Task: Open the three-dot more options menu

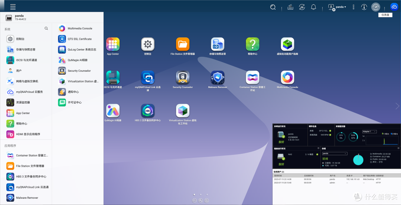Action: click(353, 7)
